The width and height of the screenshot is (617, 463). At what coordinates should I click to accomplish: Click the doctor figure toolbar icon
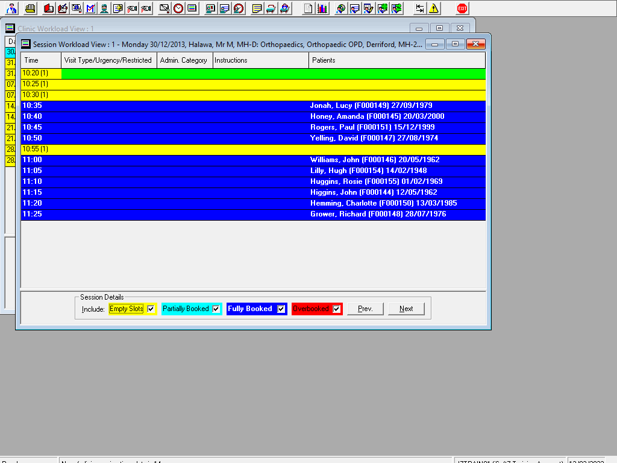pyautogui.click(x=12, y=8)
